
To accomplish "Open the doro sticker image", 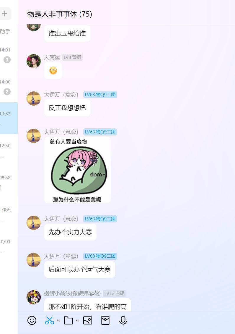I will pyautogui.click(x=78, y=170).
